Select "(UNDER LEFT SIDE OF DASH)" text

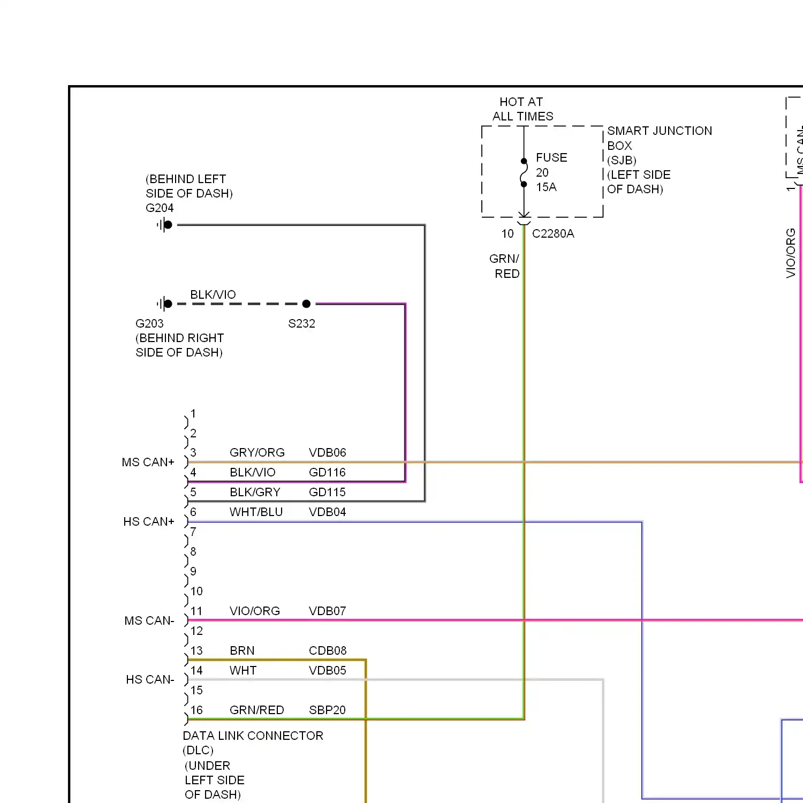[214, 780]
